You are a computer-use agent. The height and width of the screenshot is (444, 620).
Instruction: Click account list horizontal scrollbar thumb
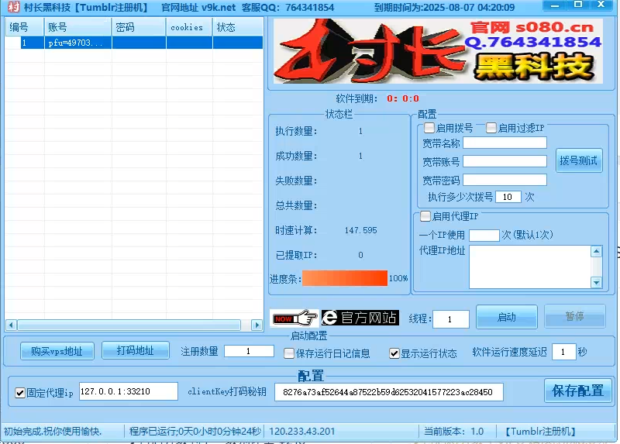(x=129, y=325)
